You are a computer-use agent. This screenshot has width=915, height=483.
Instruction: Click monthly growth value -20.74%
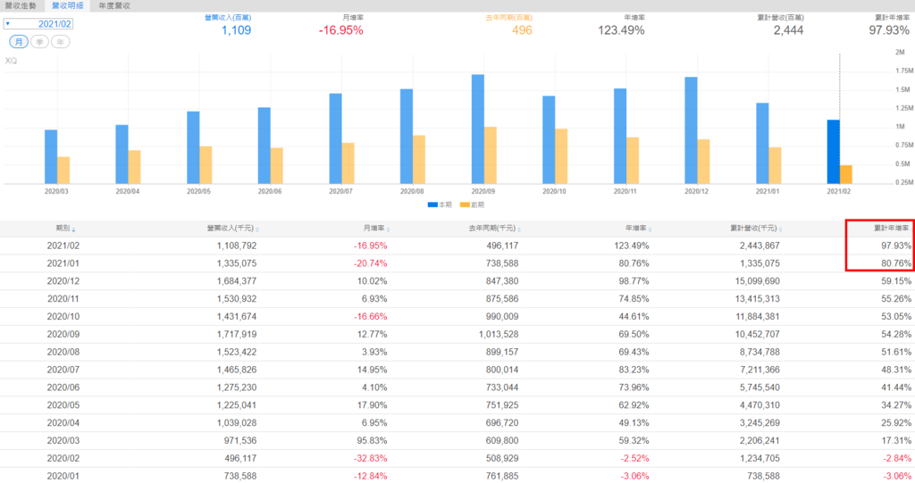pos(371,263)
